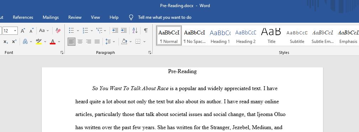359x132 pixels.
Task: Open the borders dropdown arrow
Action: pyautogui.click(x=144, y=42)
